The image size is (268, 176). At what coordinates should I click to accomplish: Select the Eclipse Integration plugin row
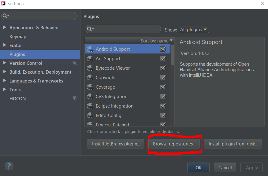[x=128, y=106]
